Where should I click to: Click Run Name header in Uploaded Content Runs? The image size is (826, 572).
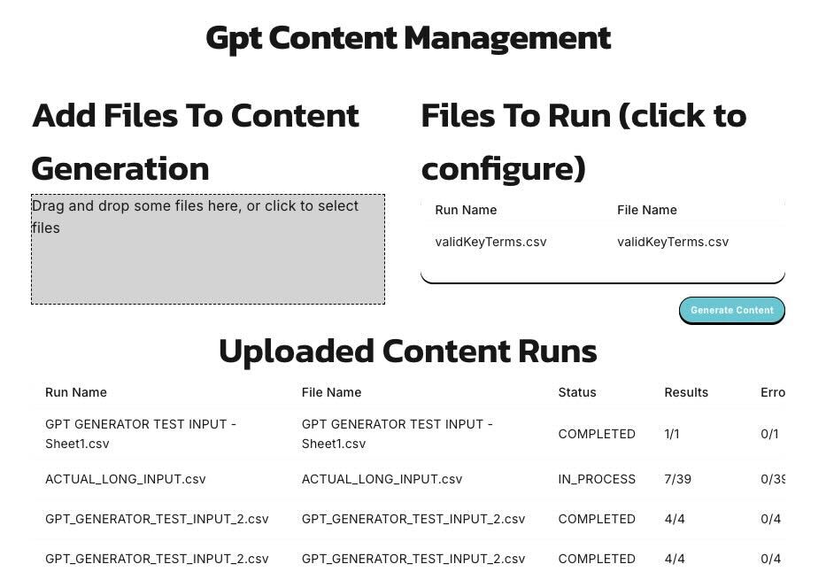(76, 392)
